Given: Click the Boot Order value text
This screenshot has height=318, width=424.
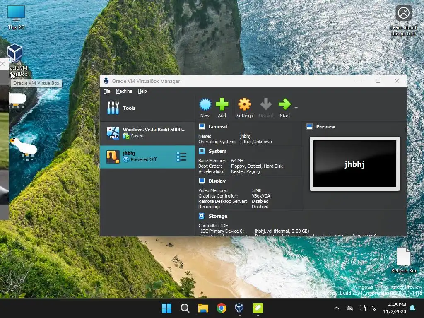Looking at the screenshot, I should tap(257, 166).
